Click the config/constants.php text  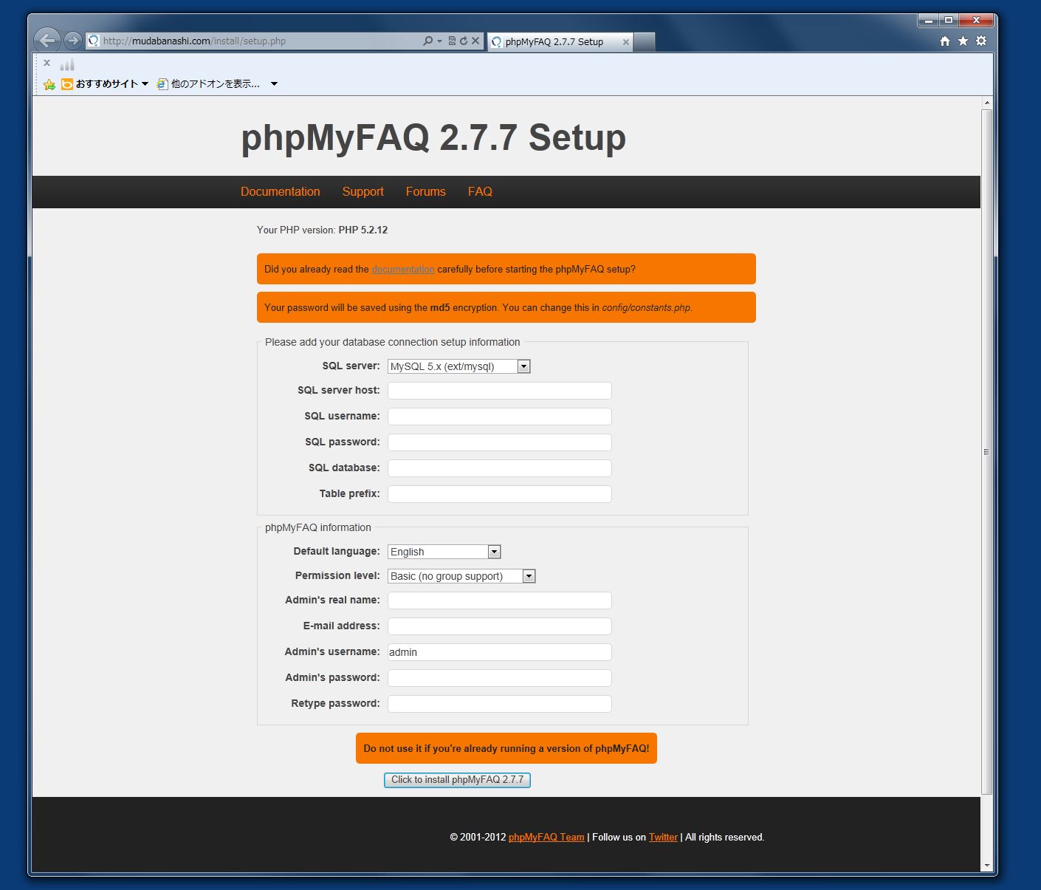tap(647, 308)
